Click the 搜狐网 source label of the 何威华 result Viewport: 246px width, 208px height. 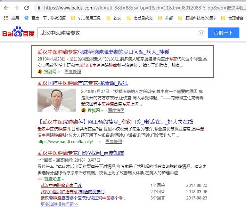50,72
